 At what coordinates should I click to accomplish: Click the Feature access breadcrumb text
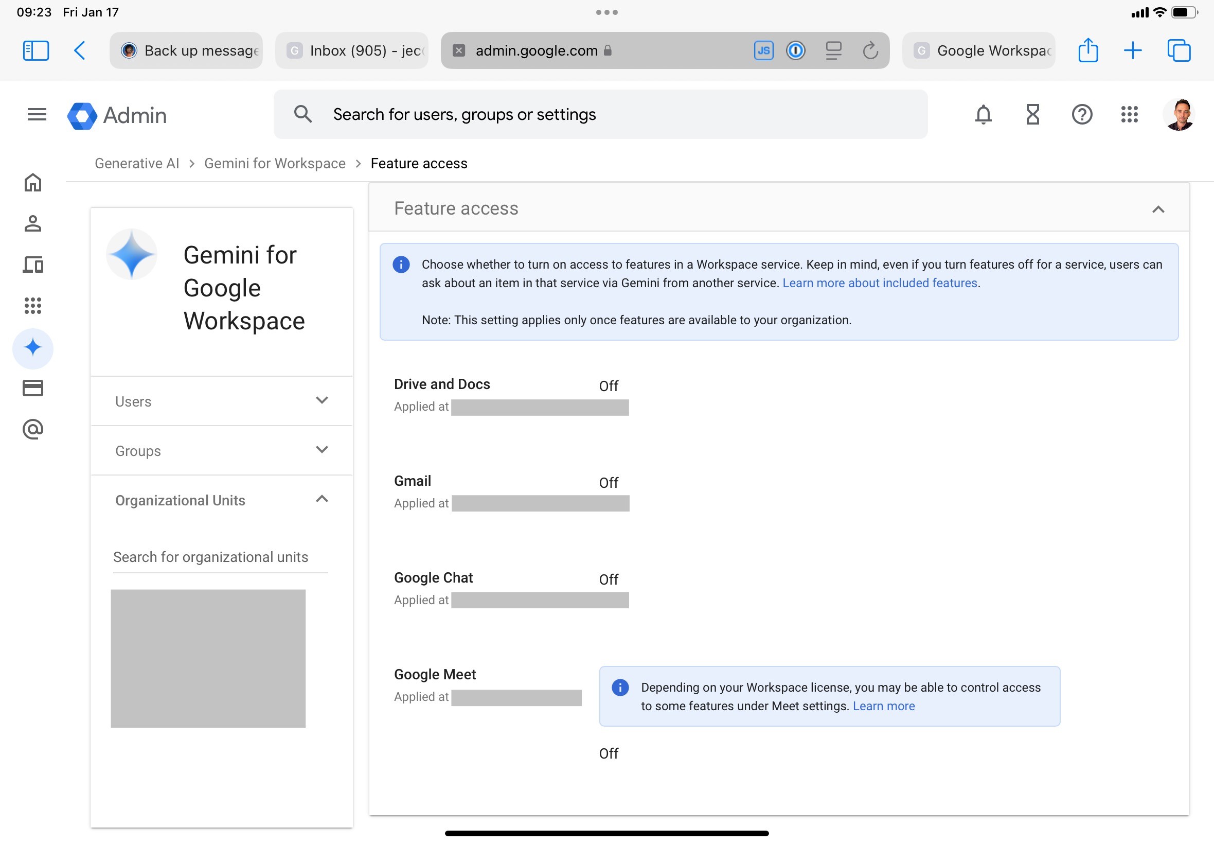(419, 164)
